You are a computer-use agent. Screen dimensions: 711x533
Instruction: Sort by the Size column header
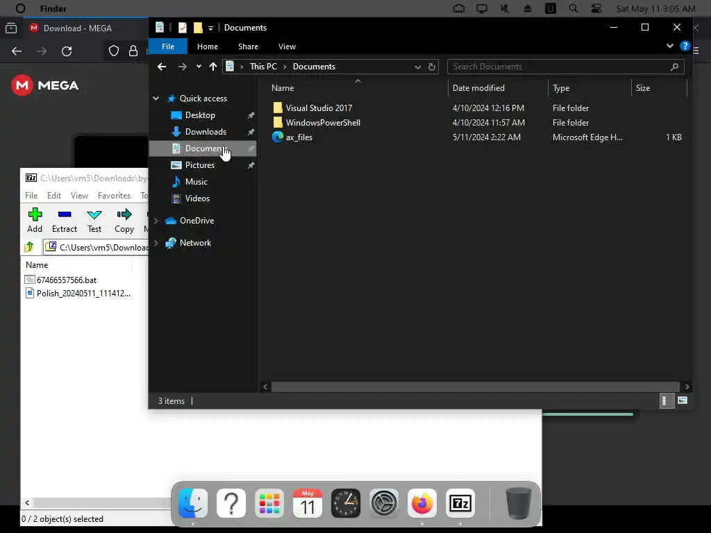642,88
